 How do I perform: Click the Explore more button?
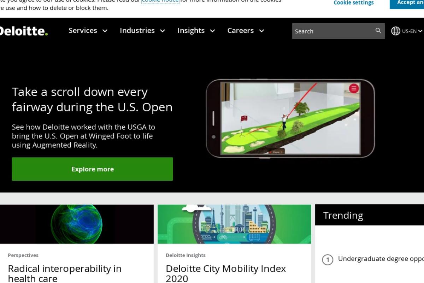pyautogui.click(x=92, y=169)
